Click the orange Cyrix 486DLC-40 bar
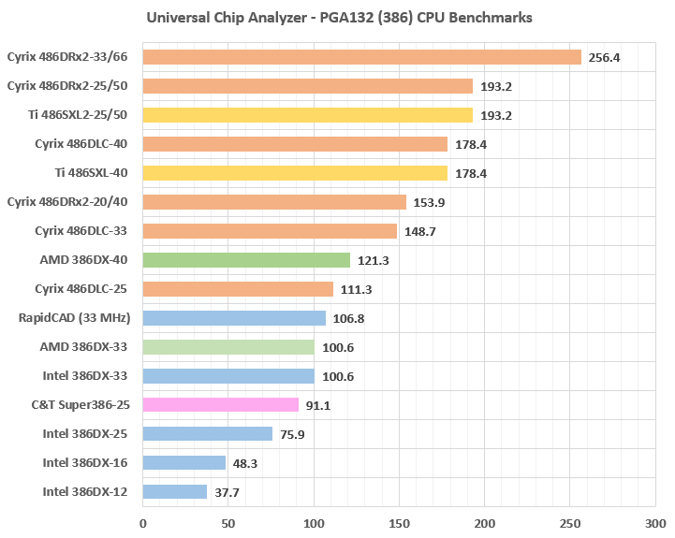 [295, 144]
